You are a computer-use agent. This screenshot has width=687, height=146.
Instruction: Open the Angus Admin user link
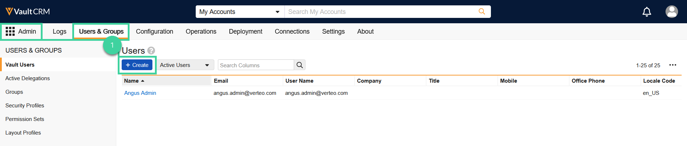click(140, 93)
